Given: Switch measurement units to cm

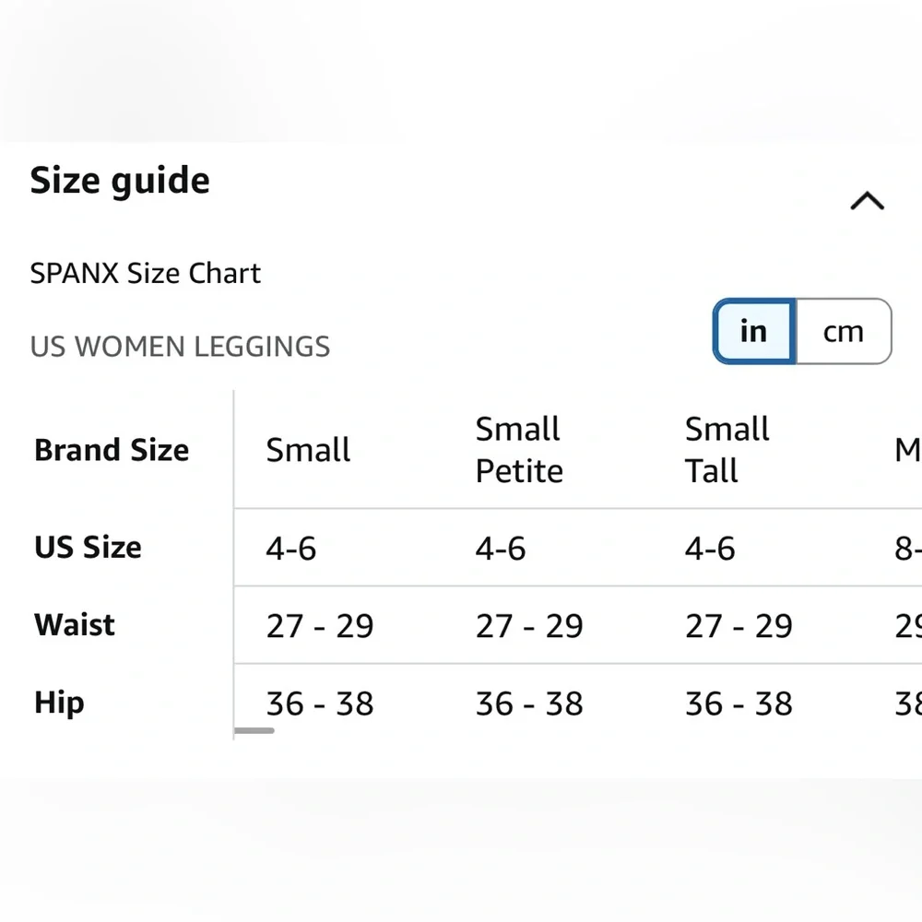Looking at the screenshot, I should 843,332.
